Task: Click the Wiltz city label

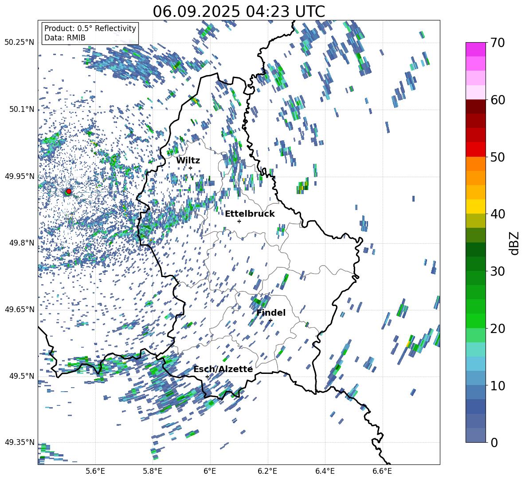Action: click(x=188, y=161)
